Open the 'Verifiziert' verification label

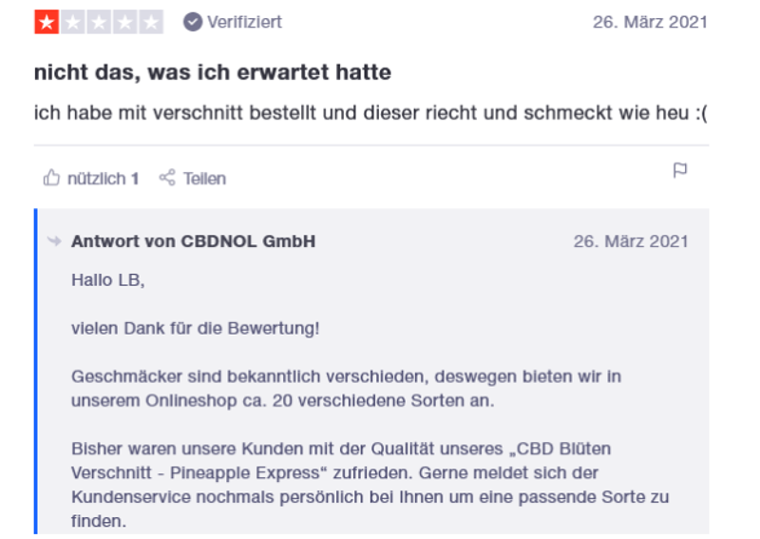[x=244, y=22]
